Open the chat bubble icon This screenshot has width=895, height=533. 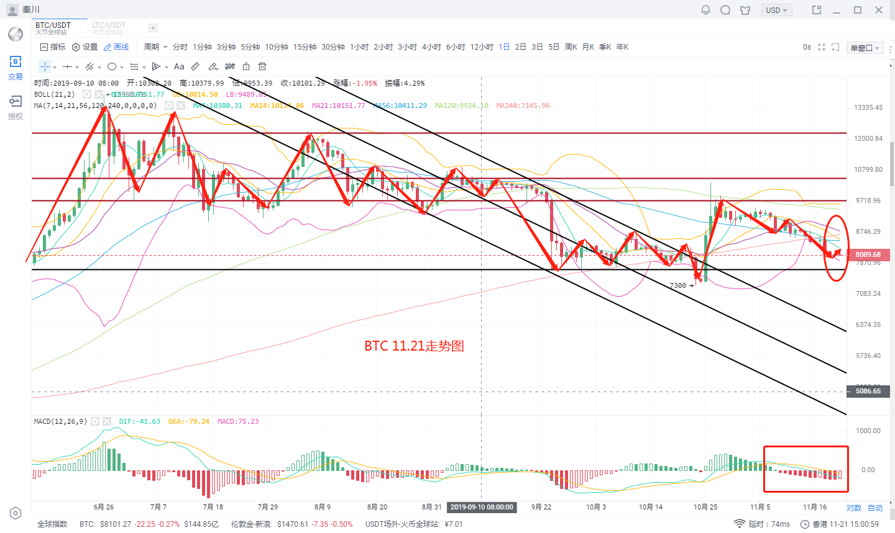click(x=725, y=10)
